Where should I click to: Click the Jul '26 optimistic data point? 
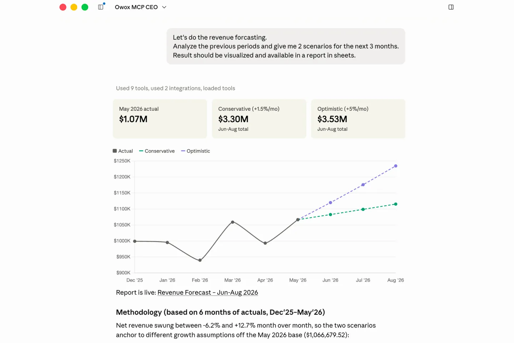pos(363,185)
